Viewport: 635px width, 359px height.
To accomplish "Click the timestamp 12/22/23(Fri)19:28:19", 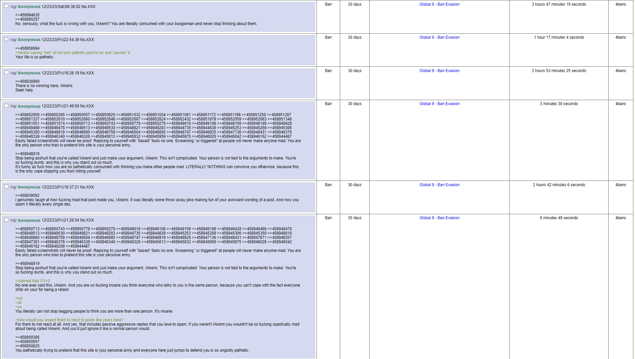I will point(60,73).
